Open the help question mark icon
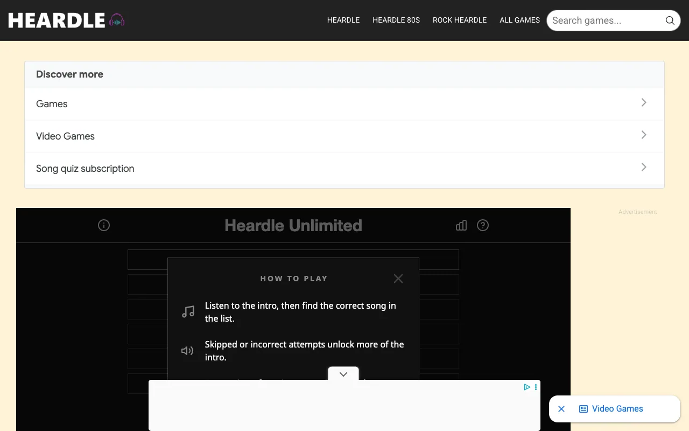Screen dimensions: 689x431 (x=483, y=225)
